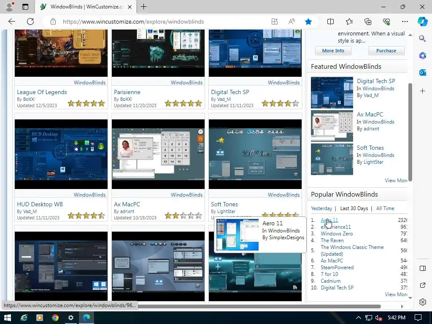
Task: Open author adrixnt in Featured list
Action: 372,129
